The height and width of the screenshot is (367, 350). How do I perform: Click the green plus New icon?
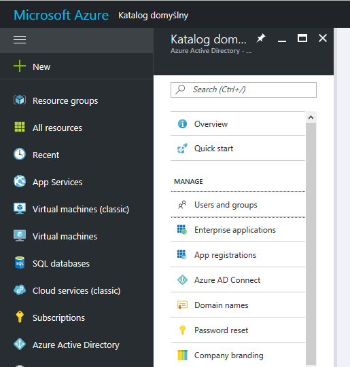pos(20,66)
